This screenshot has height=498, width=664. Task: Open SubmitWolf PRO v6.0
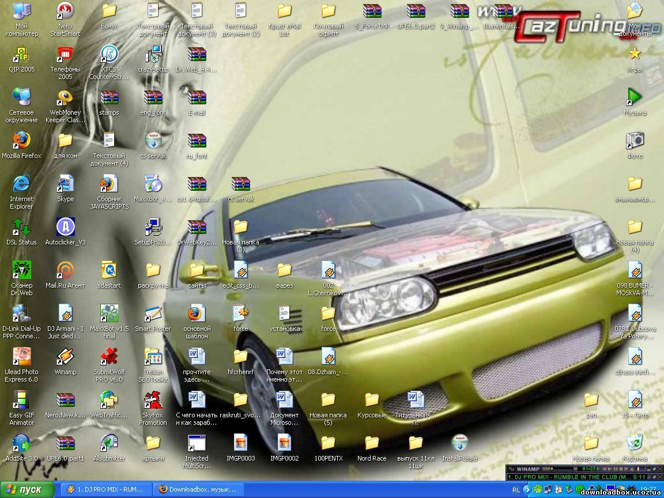click(x=109, y=365)
